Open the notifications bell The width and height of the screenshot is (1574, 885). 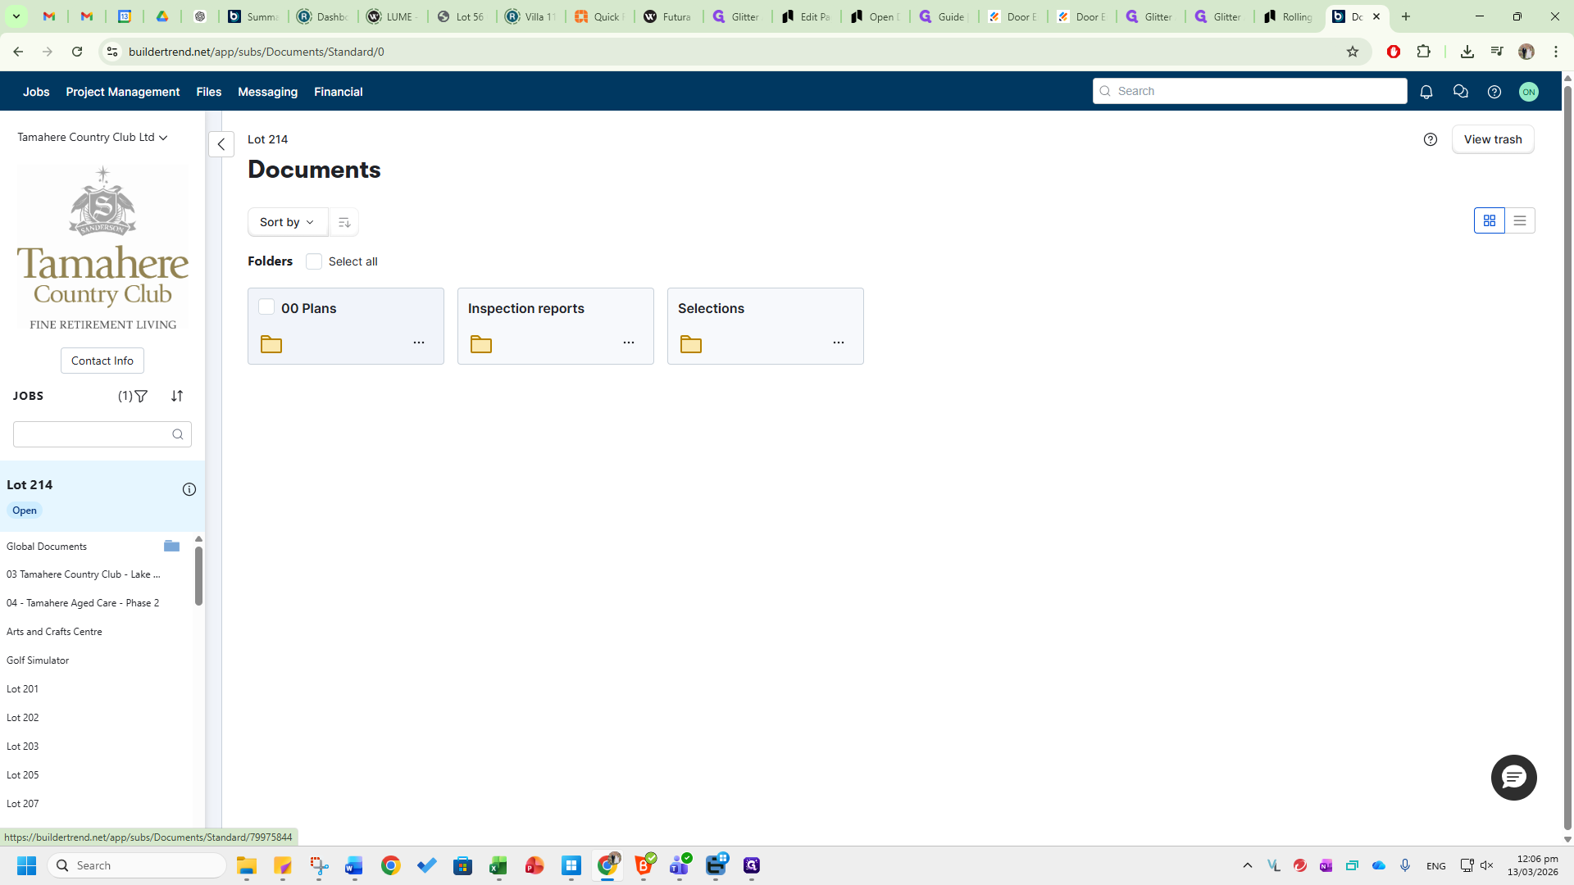point(1426,92)
